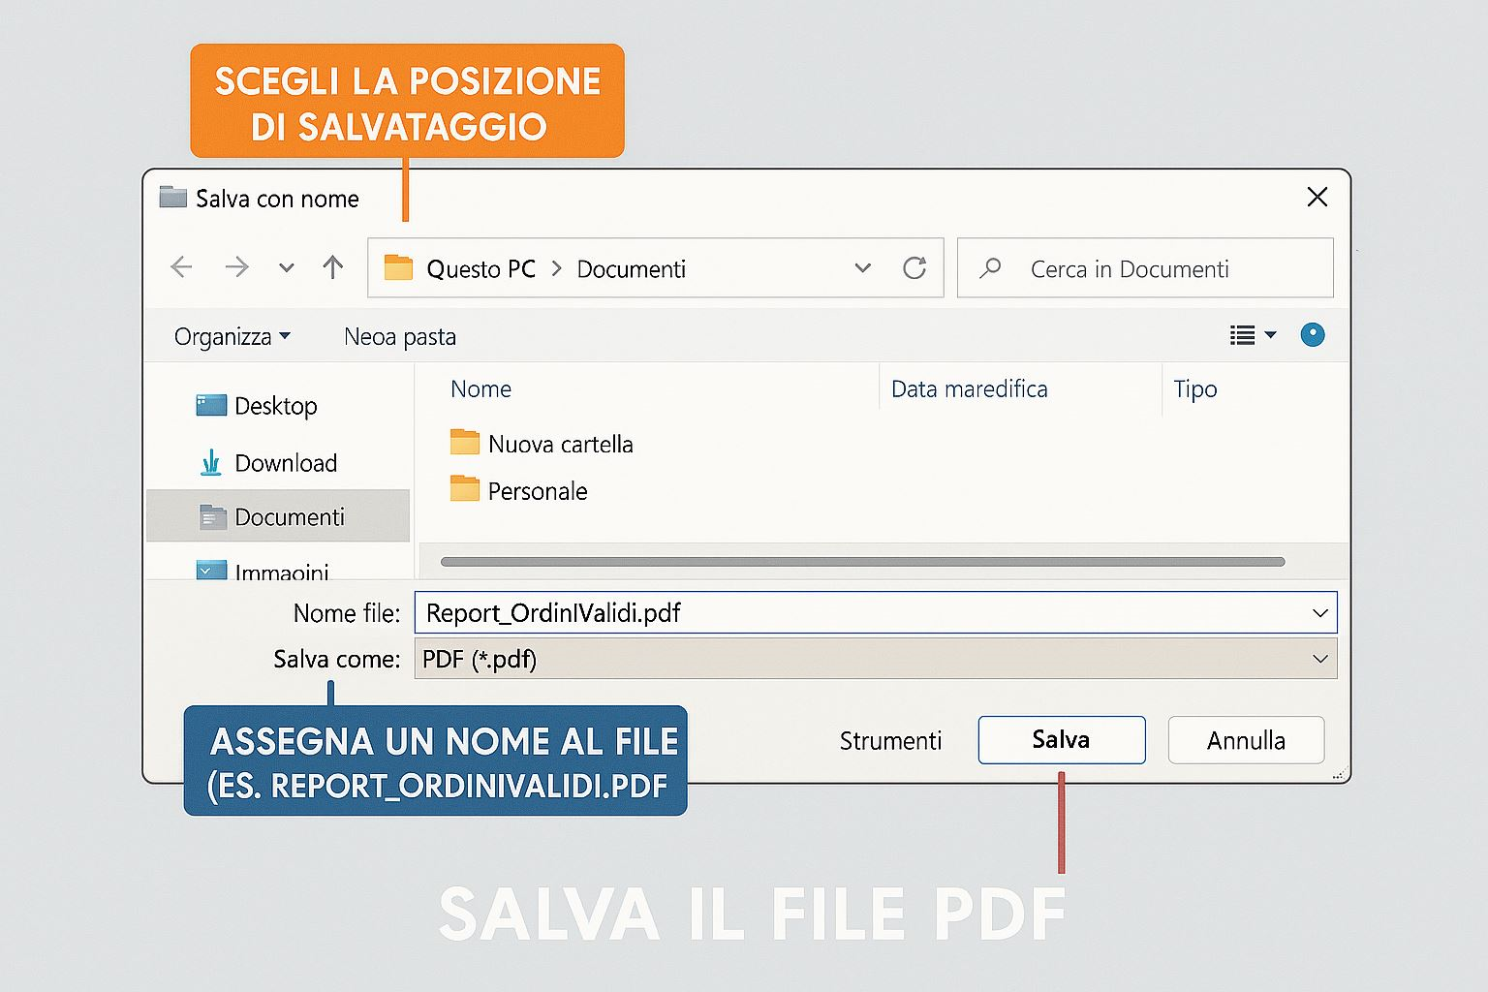
Task: Click the horizontal scrollbar in file list
Action: pyautogui.click(x=862, y=562)
